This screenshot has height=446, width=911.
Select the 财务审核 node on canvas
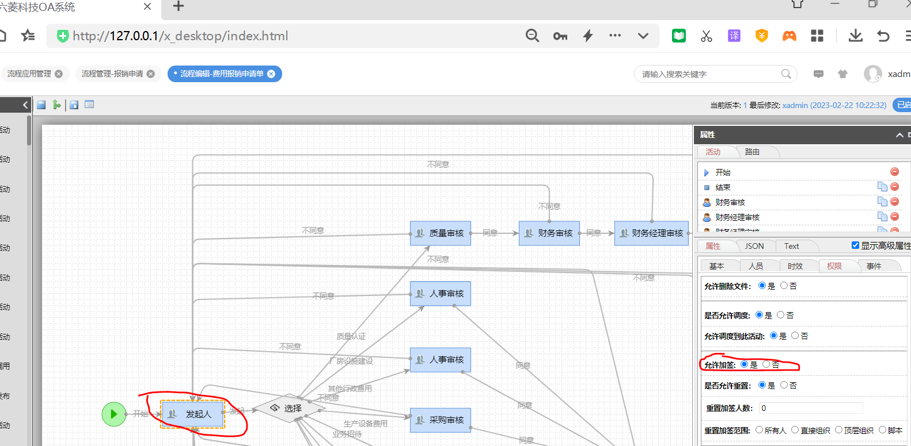[549, 233]
